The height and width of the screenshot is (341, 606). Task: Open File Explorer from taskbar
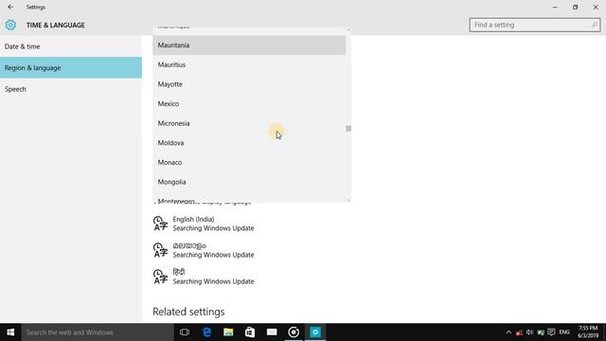[228, 332]
